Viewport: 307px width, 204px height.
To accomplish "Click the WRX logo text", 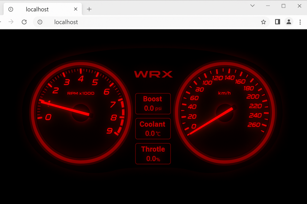I will point(153,74).
